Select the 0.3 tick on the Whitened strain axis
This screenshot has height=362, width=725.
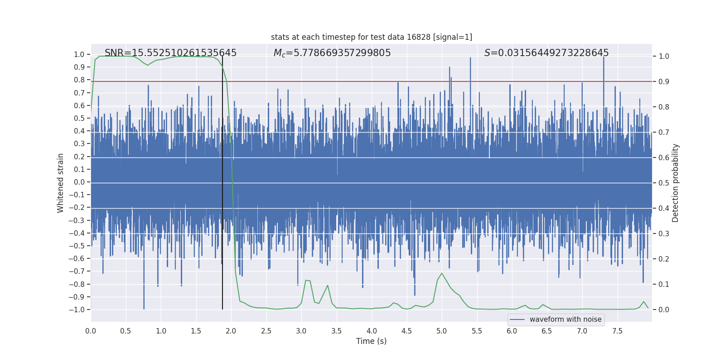[79, 143]
